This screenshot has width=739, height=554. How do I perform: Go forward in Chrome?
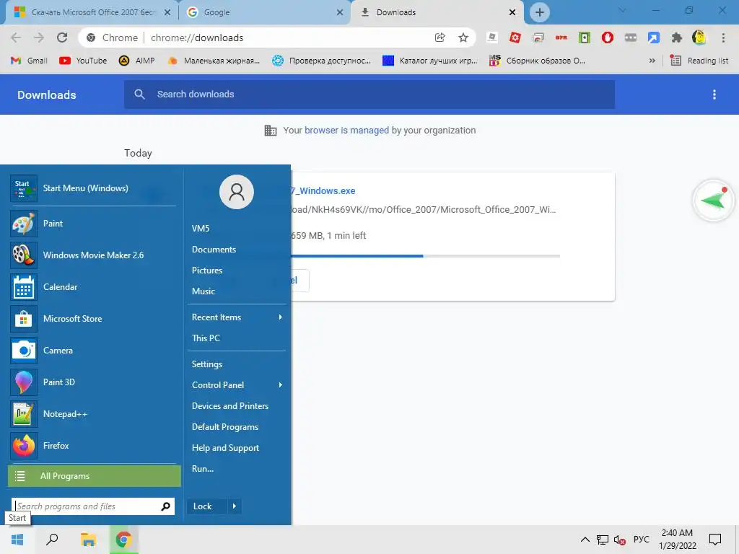[39, 38]
